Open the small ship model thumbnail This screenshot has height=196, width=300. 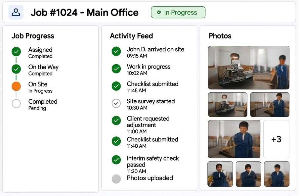(x=228, y=105)
